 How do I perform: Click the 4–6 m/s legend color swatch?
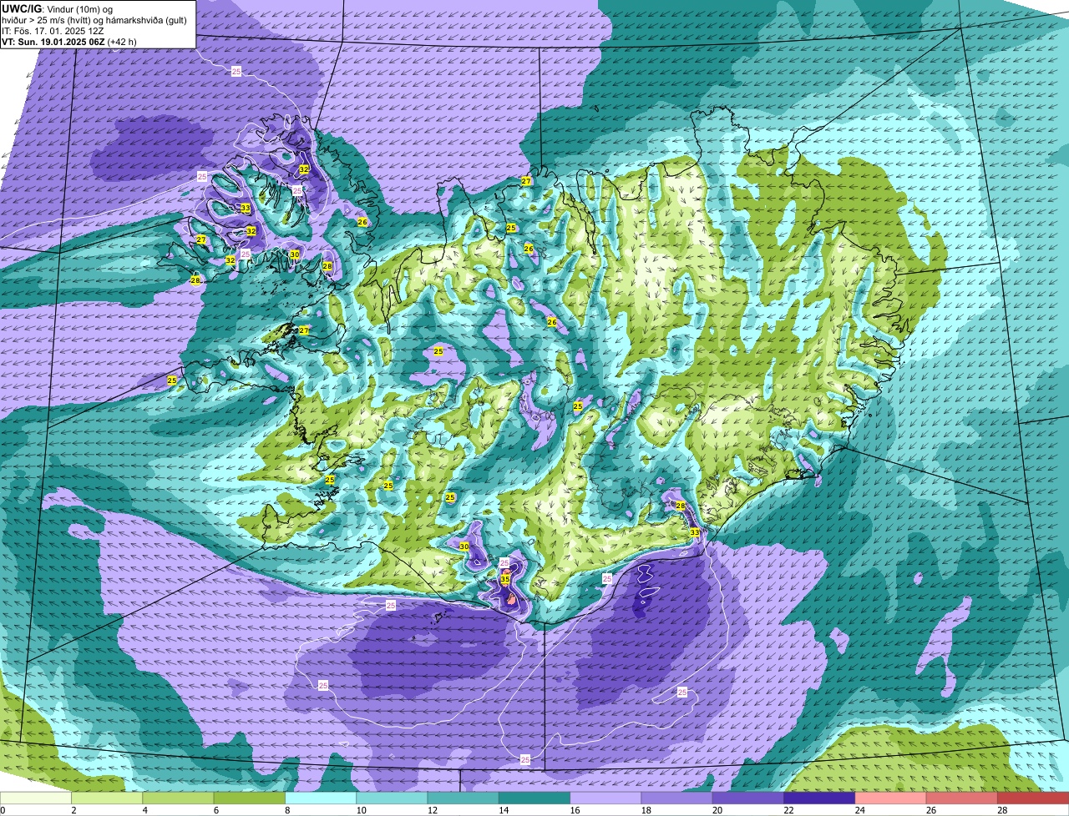178,798
